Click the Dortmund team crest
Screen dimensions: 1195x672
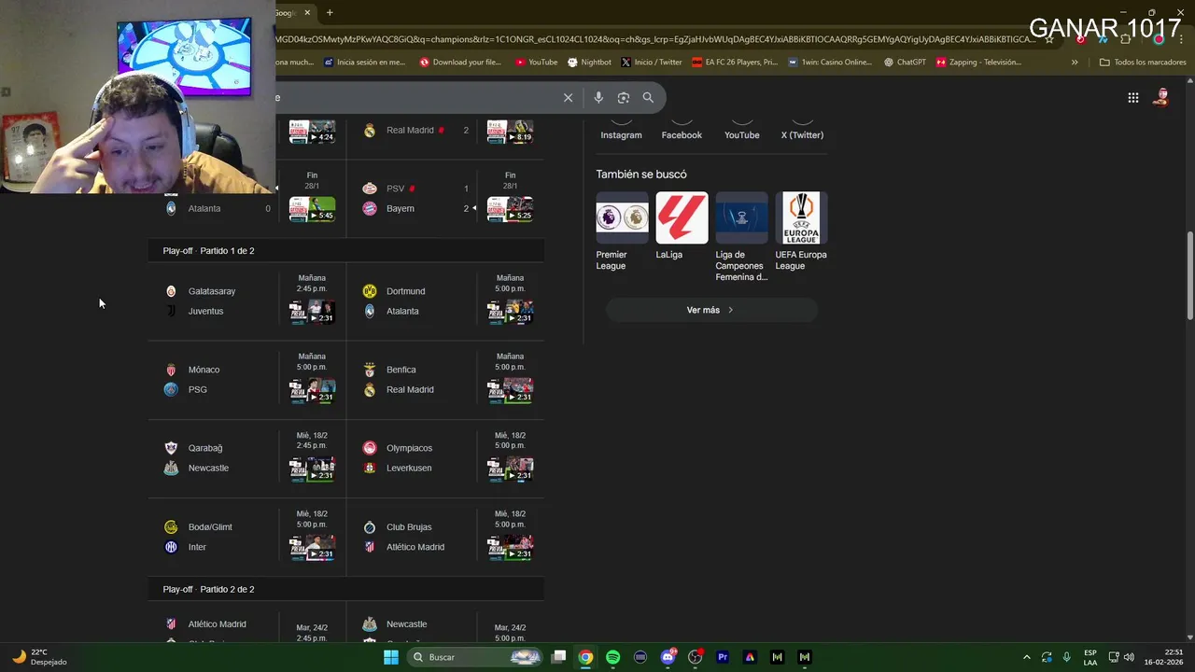[x=370, y=291]
